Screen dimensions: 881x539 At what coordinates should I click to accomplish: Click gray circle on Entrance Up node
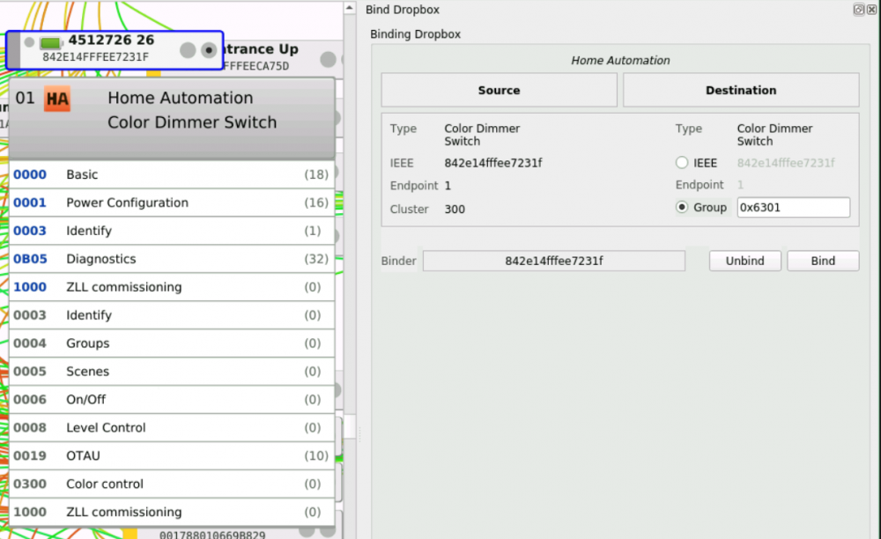(328, 59)
